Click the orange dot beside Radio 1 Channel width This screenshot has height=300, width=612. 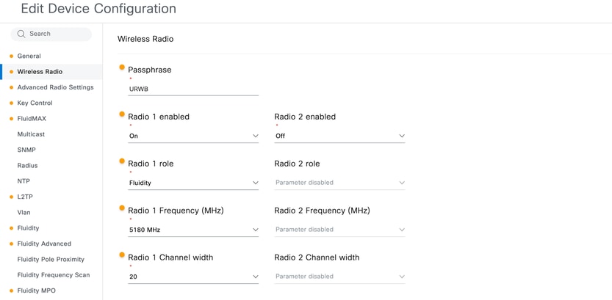pos(122,255)
